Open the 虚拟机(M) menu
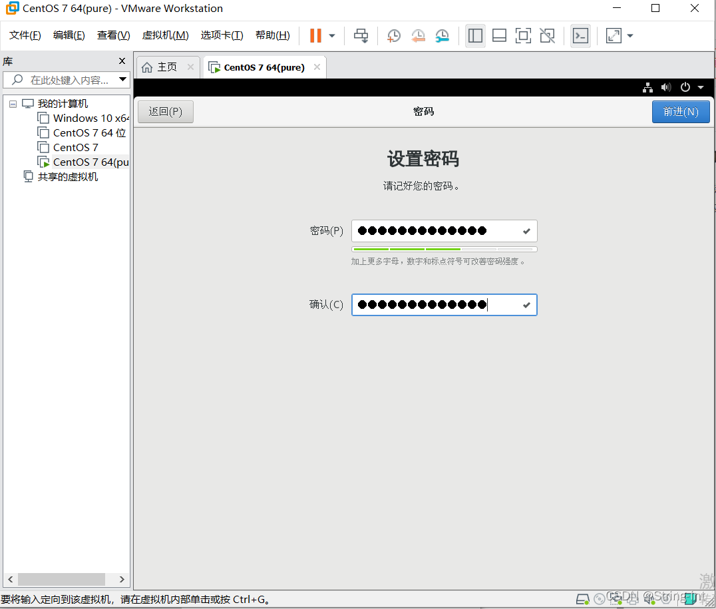Viewport: 716px width, 609px height. pos(165,35)
